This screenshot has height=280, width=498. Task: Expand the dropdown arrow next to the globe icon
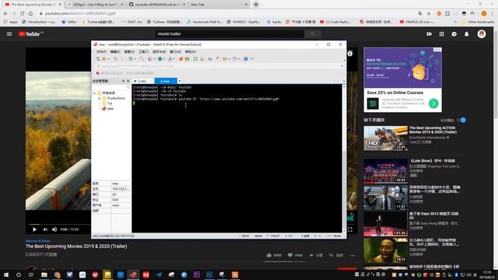point(164,59)
